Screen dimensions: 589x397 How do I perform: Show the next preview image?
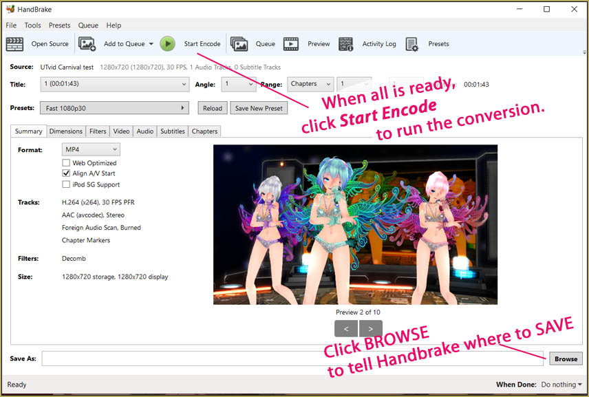(x=371, y=329)
